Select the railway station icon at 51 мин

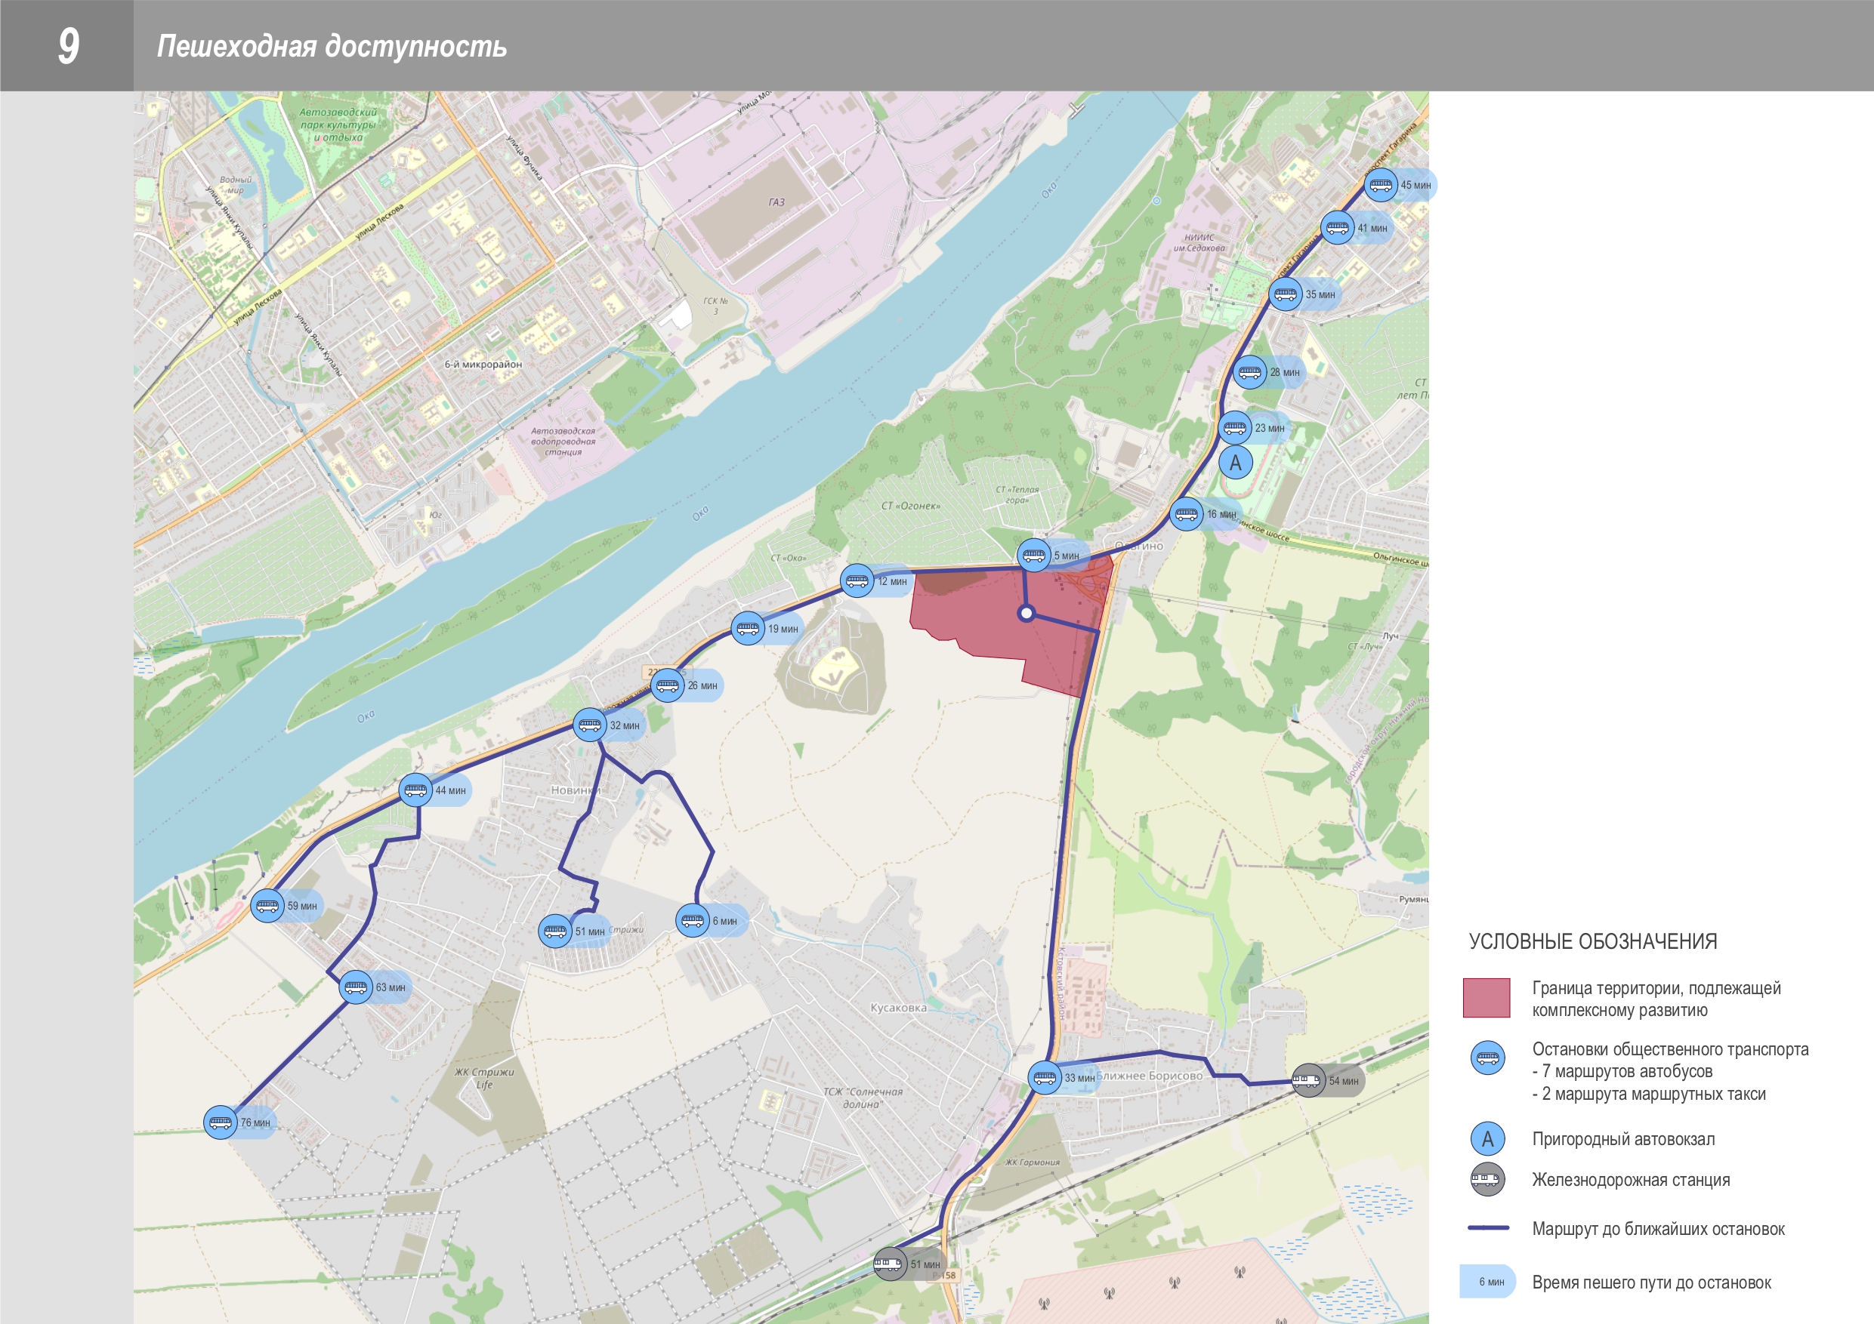891,1264
